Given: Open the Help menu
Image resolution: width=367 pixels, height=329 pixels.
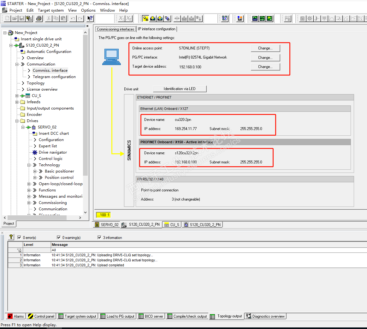Looking at the screenshot, I should click(x=123, y=10).
